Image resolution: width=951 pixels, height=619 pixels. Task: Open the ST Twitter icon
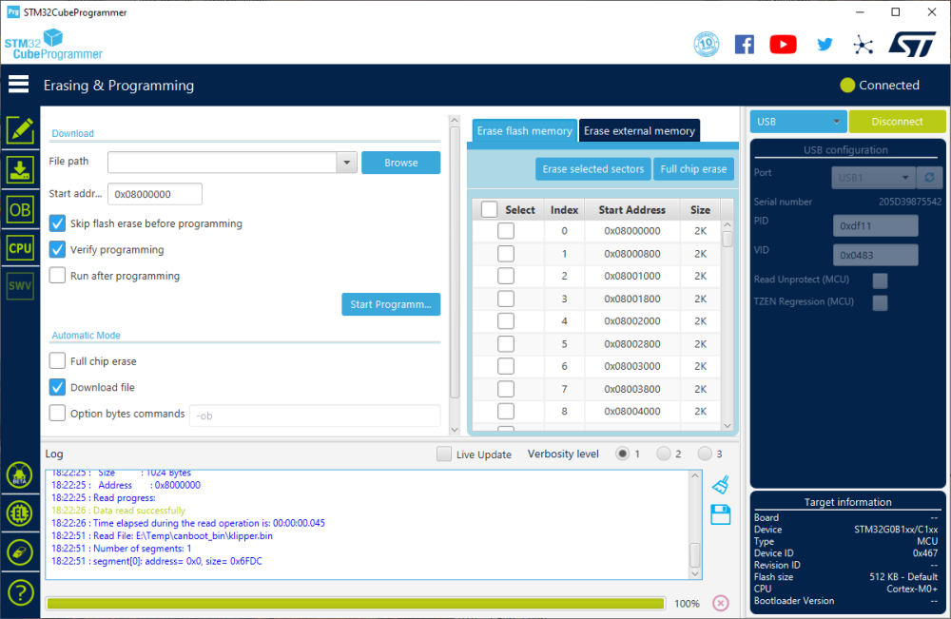tap(825, 45)
